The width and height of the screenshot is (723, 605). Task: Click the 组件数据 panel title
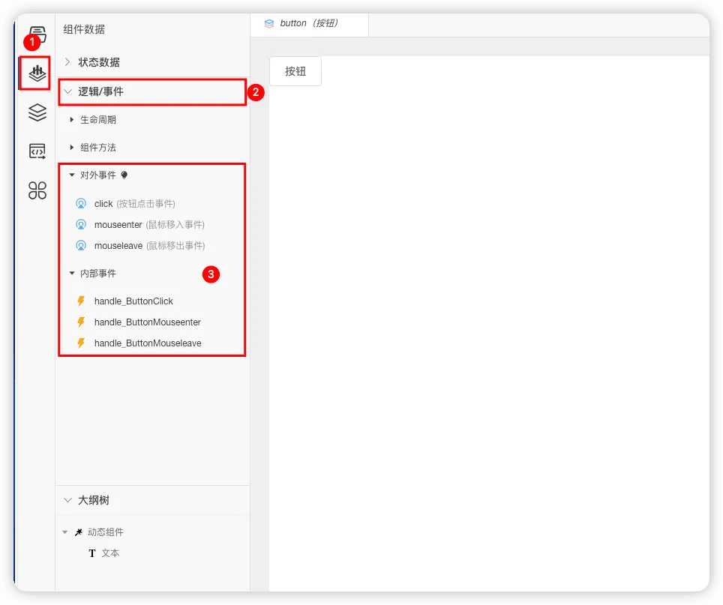pos(84,29)
